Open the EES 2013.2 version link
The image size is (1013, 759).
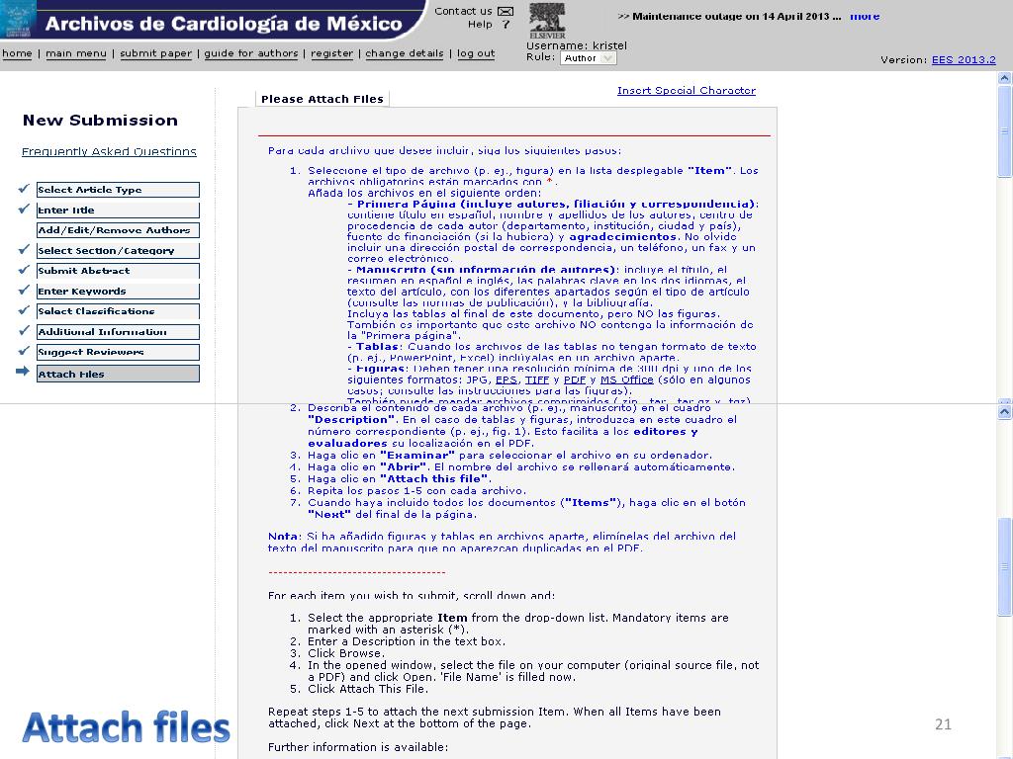(964, 60)
